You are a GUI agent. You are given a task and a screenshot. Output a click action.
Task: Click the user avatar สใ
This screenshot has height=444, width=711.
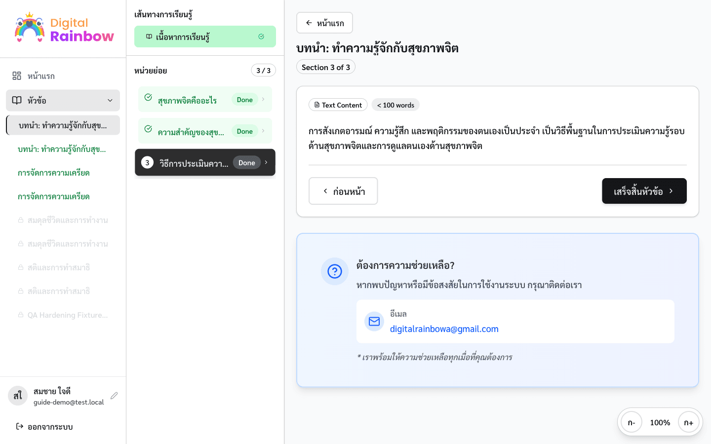18,396
